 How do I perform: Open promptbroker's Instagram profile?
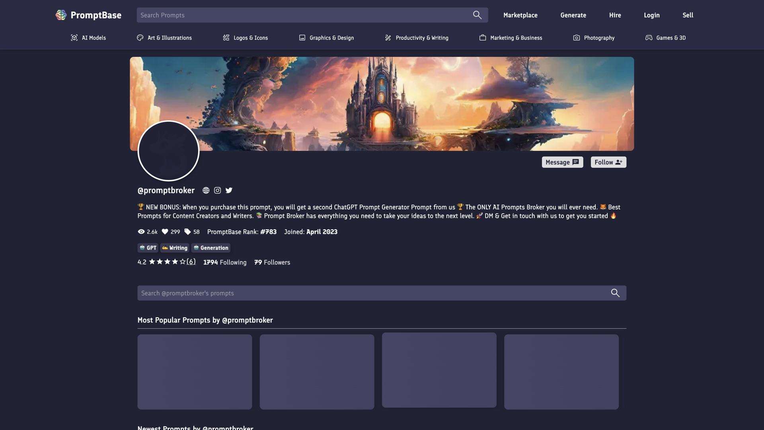tap(217, 190)
